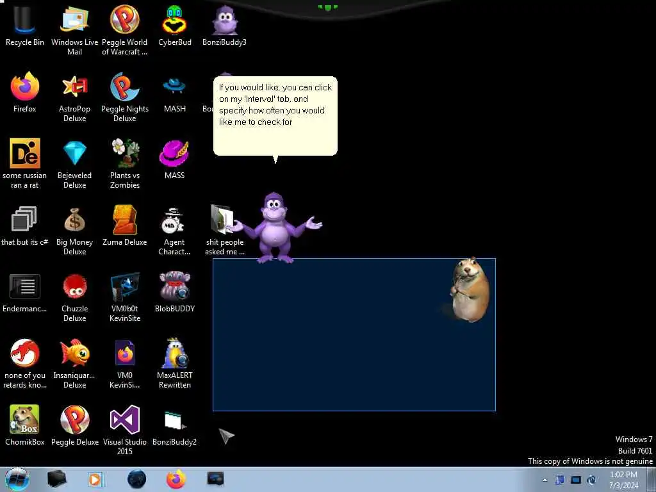Switch to Firefox on the taskbar
The height and width of the screenshot is (492, 656).
pos(176,479)
